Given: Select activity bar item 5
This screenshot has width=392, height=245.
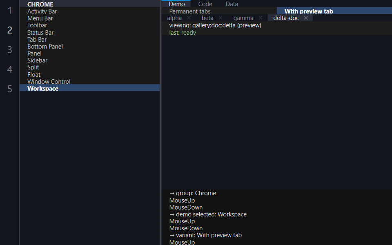Looking at the screenshot, I should (x=10, y=89).
